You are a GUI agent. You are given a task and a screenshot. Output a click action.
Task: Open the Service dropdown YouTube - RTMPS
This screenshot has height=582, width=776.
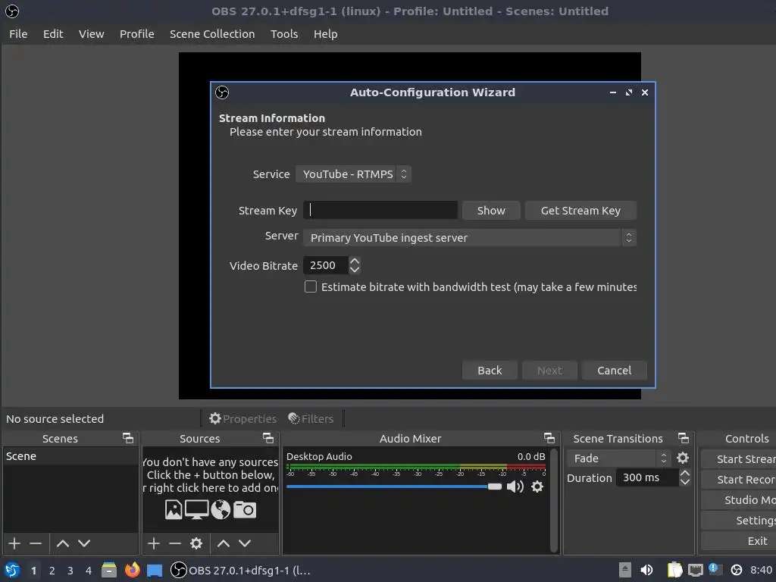353,174
